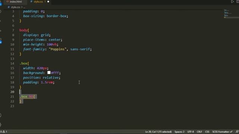Viewport: 239px width, 134px height.
Task: Click 'box-sizing: border-box;' line
Action: (46, 16)
